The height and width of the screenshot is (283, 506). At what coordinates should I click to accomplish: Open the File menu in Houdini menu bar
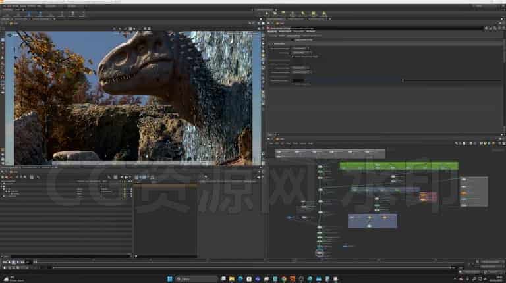click(4, 6)
